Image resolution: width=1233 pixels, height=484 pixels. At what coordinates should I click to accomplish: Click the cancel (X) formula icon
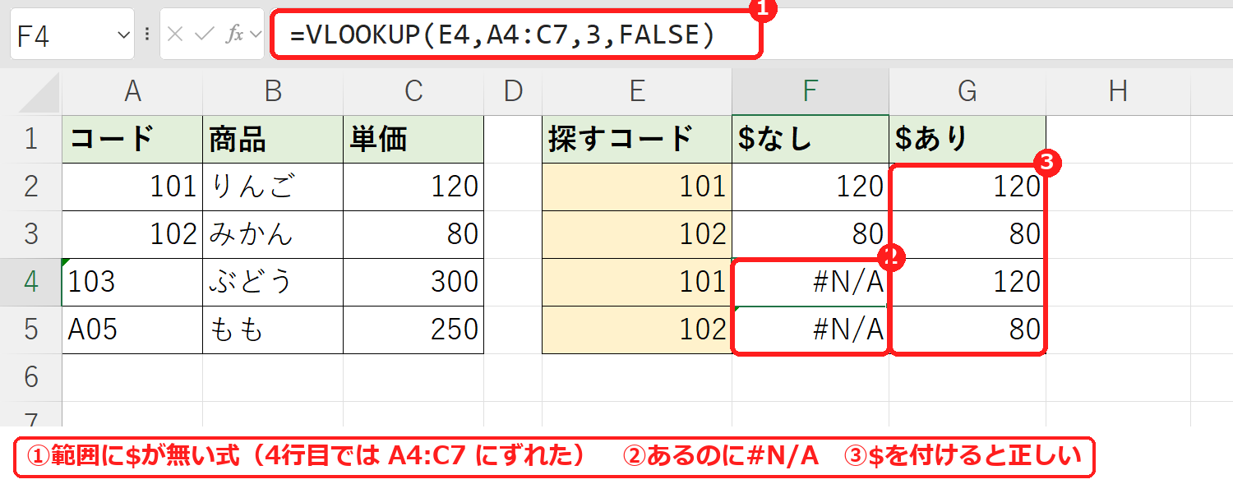(175, 35)
